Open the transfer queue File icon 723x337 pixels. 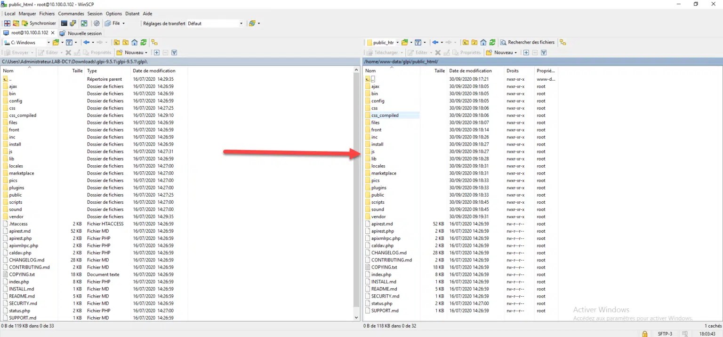coord(108,23)
